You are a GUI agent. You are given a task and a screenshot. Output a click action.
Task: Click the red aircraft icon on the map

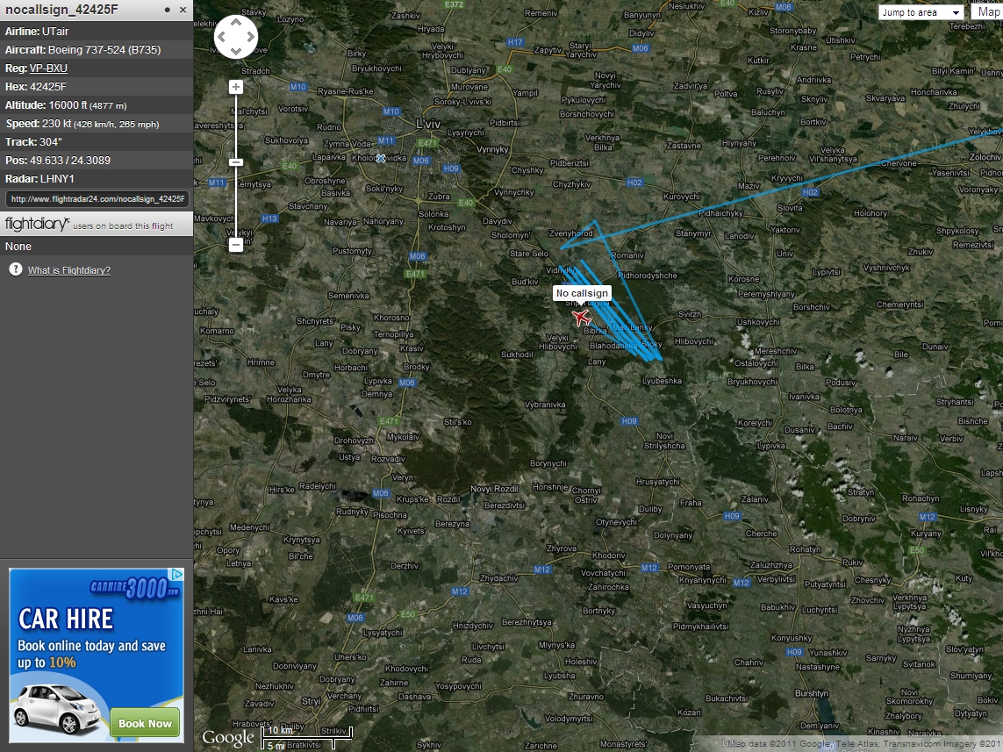click(582, 317)
